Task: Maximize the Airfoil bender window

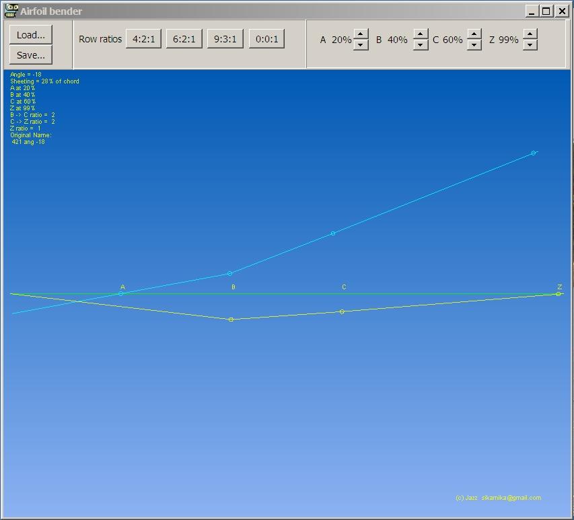Action: (x=546, y=11)
